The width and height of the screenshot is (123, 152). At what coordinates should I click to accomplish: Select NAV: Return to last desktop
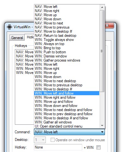[x=67, y=36]
